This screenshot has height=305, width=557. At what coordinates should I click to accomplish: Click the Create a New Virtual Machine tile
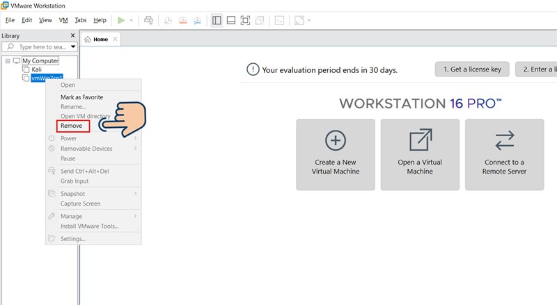tap(336, 154)
